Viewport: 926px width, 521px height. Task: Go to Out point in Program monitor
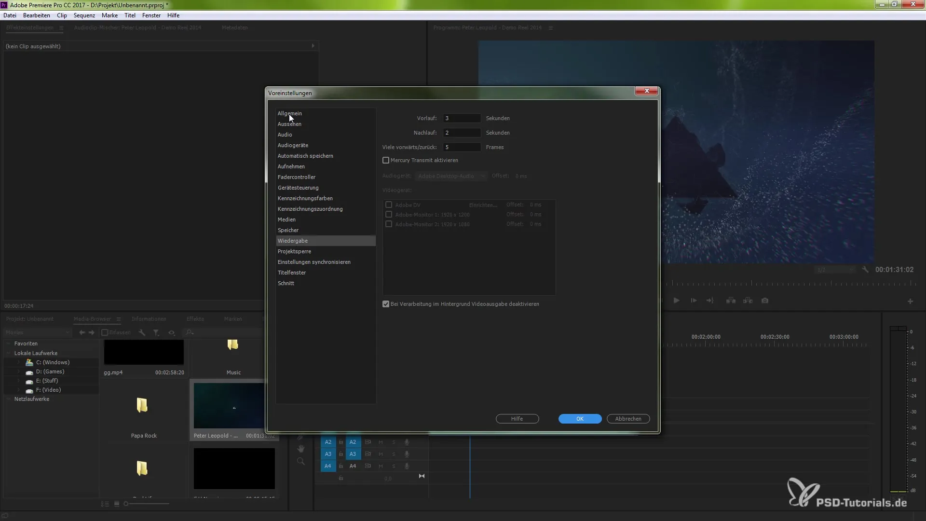(710, 301)
